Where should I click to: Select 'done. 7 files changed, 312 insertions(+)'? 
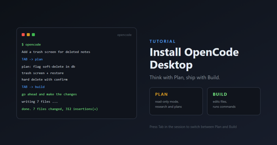pos(60,109)
